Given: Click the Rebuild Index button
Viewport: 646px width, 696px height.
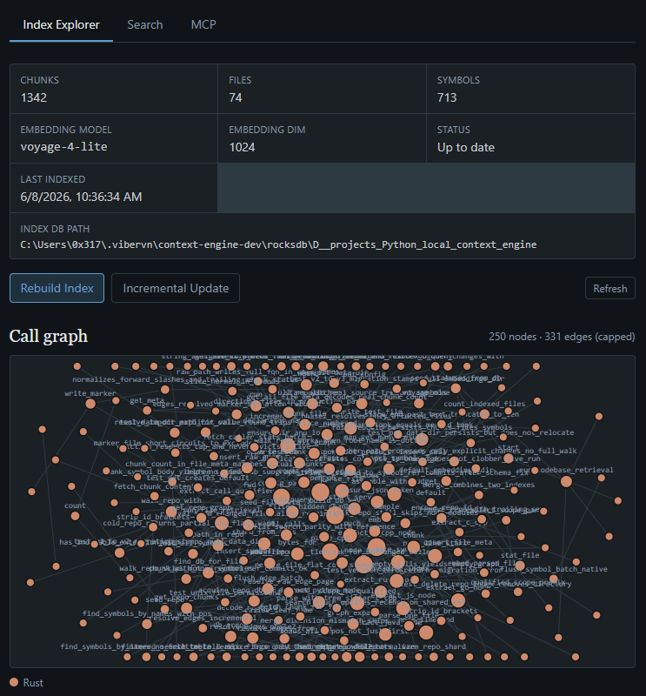Looking at the screenshot, I should [x=57, y=288].
